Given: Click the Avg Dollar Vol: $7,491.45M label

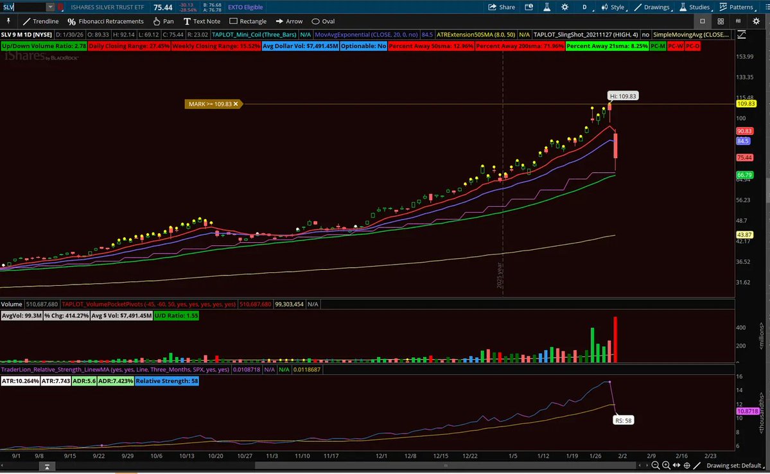Looking at the screenshot, I should 301,46.
